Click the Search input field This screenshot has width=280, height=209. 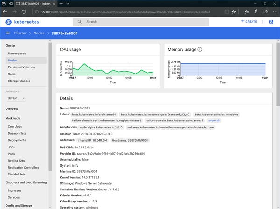(140, 22)
